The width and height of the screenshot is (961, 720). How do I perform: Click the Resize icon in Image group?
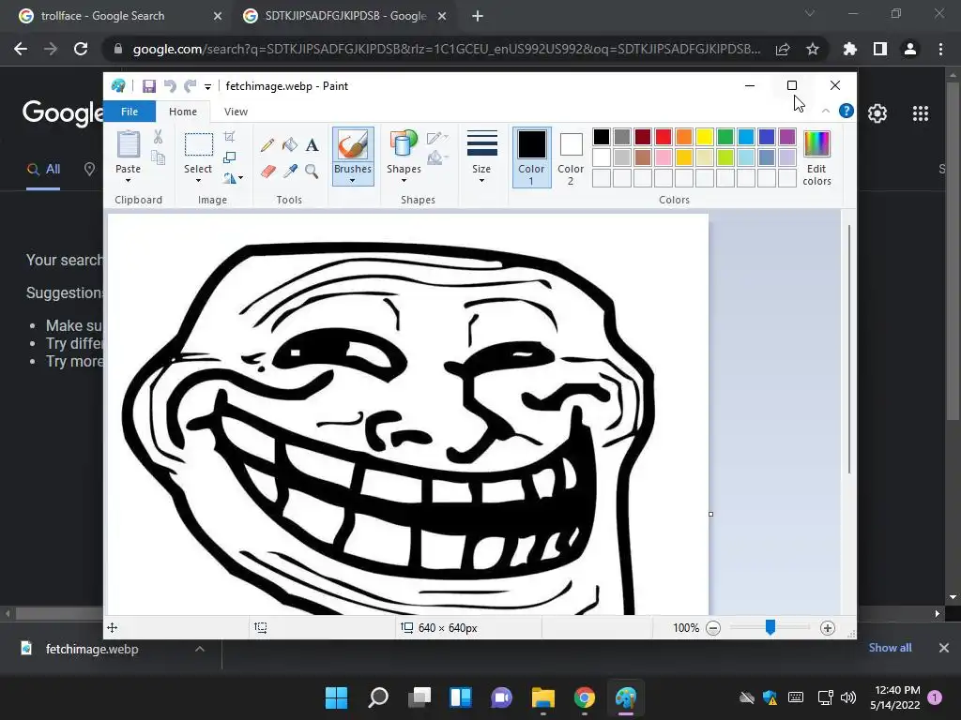[229, 157]
